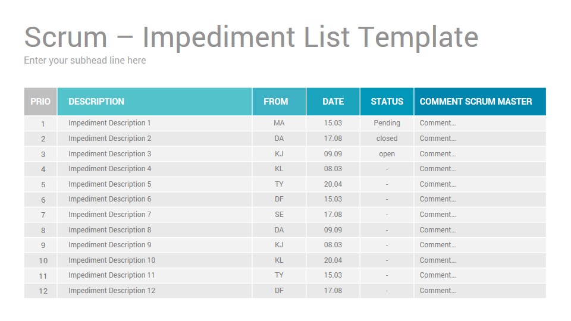This screenshot has width=571, height=321.
Task: Click "Comment…" in Impediment Description 6 row
Action: click(x=437, y=199)
